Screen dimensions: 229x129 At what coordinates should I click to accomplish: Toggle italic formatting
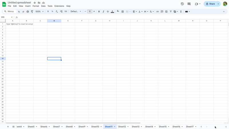point(103,11)
